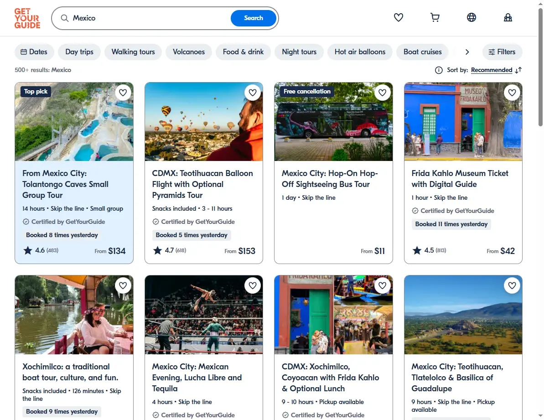Click the magnifier icon in search bar
544x420 pixels.
[65, 18]
